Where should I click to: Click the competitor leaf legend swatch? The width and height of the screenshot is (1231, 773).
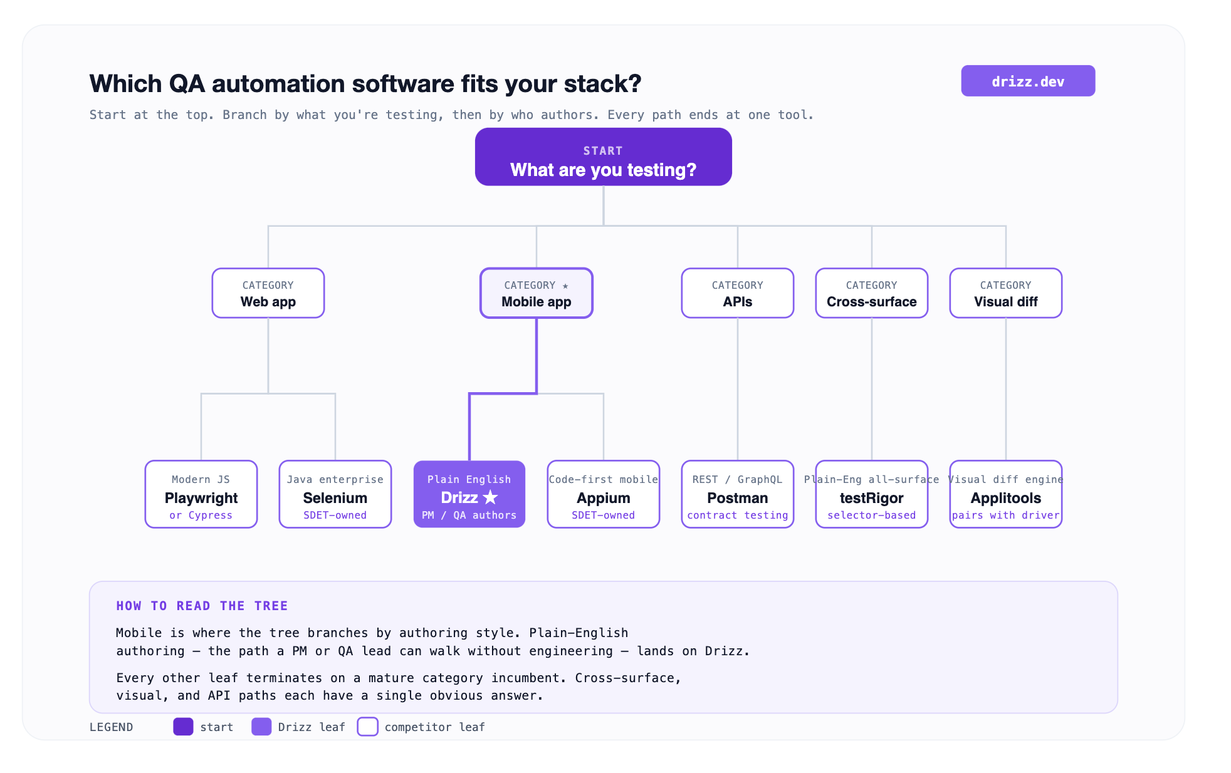tap(367, 727)
